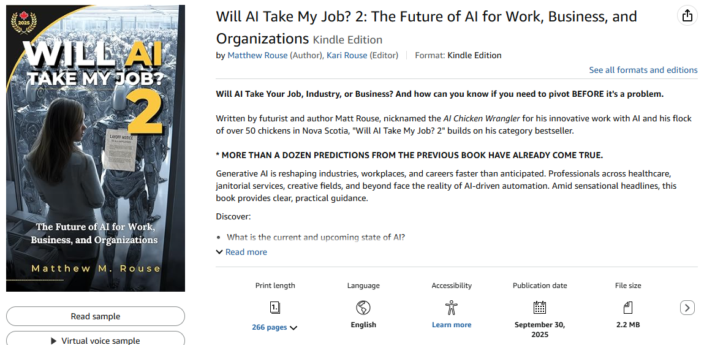Click the publication date calendar icon

(540, 307)
